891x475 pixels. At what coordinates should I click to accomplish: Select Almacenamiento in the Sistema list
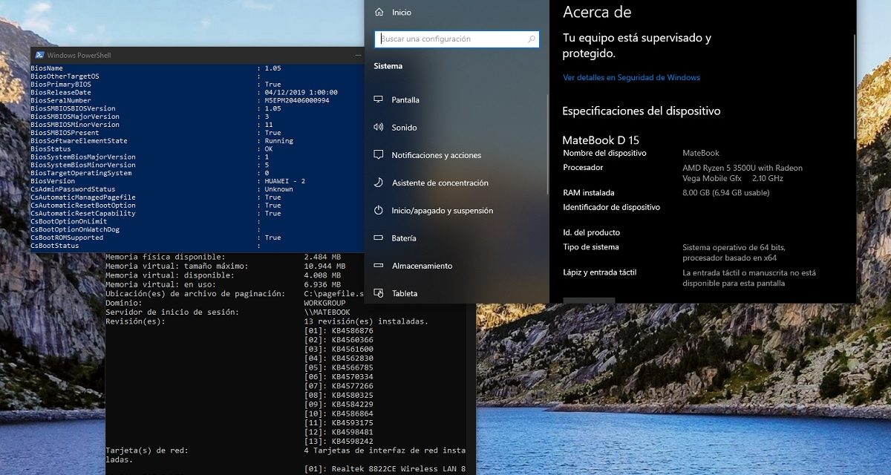(422, 266)
